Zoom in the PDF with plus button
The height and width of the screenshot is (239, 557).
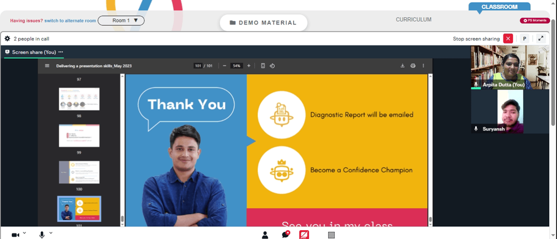pyautogui.click(x=248, y=66)
